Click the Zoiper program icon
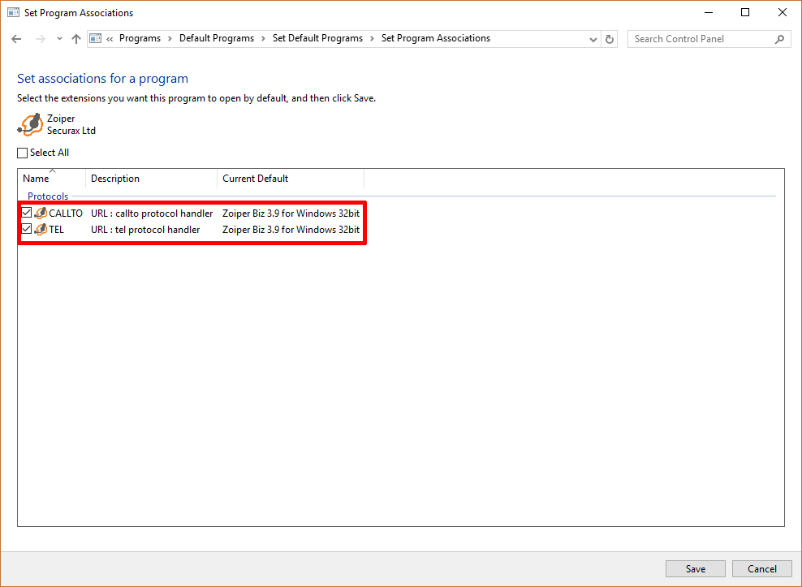This screenshot has width=802, height=587. 31,124
